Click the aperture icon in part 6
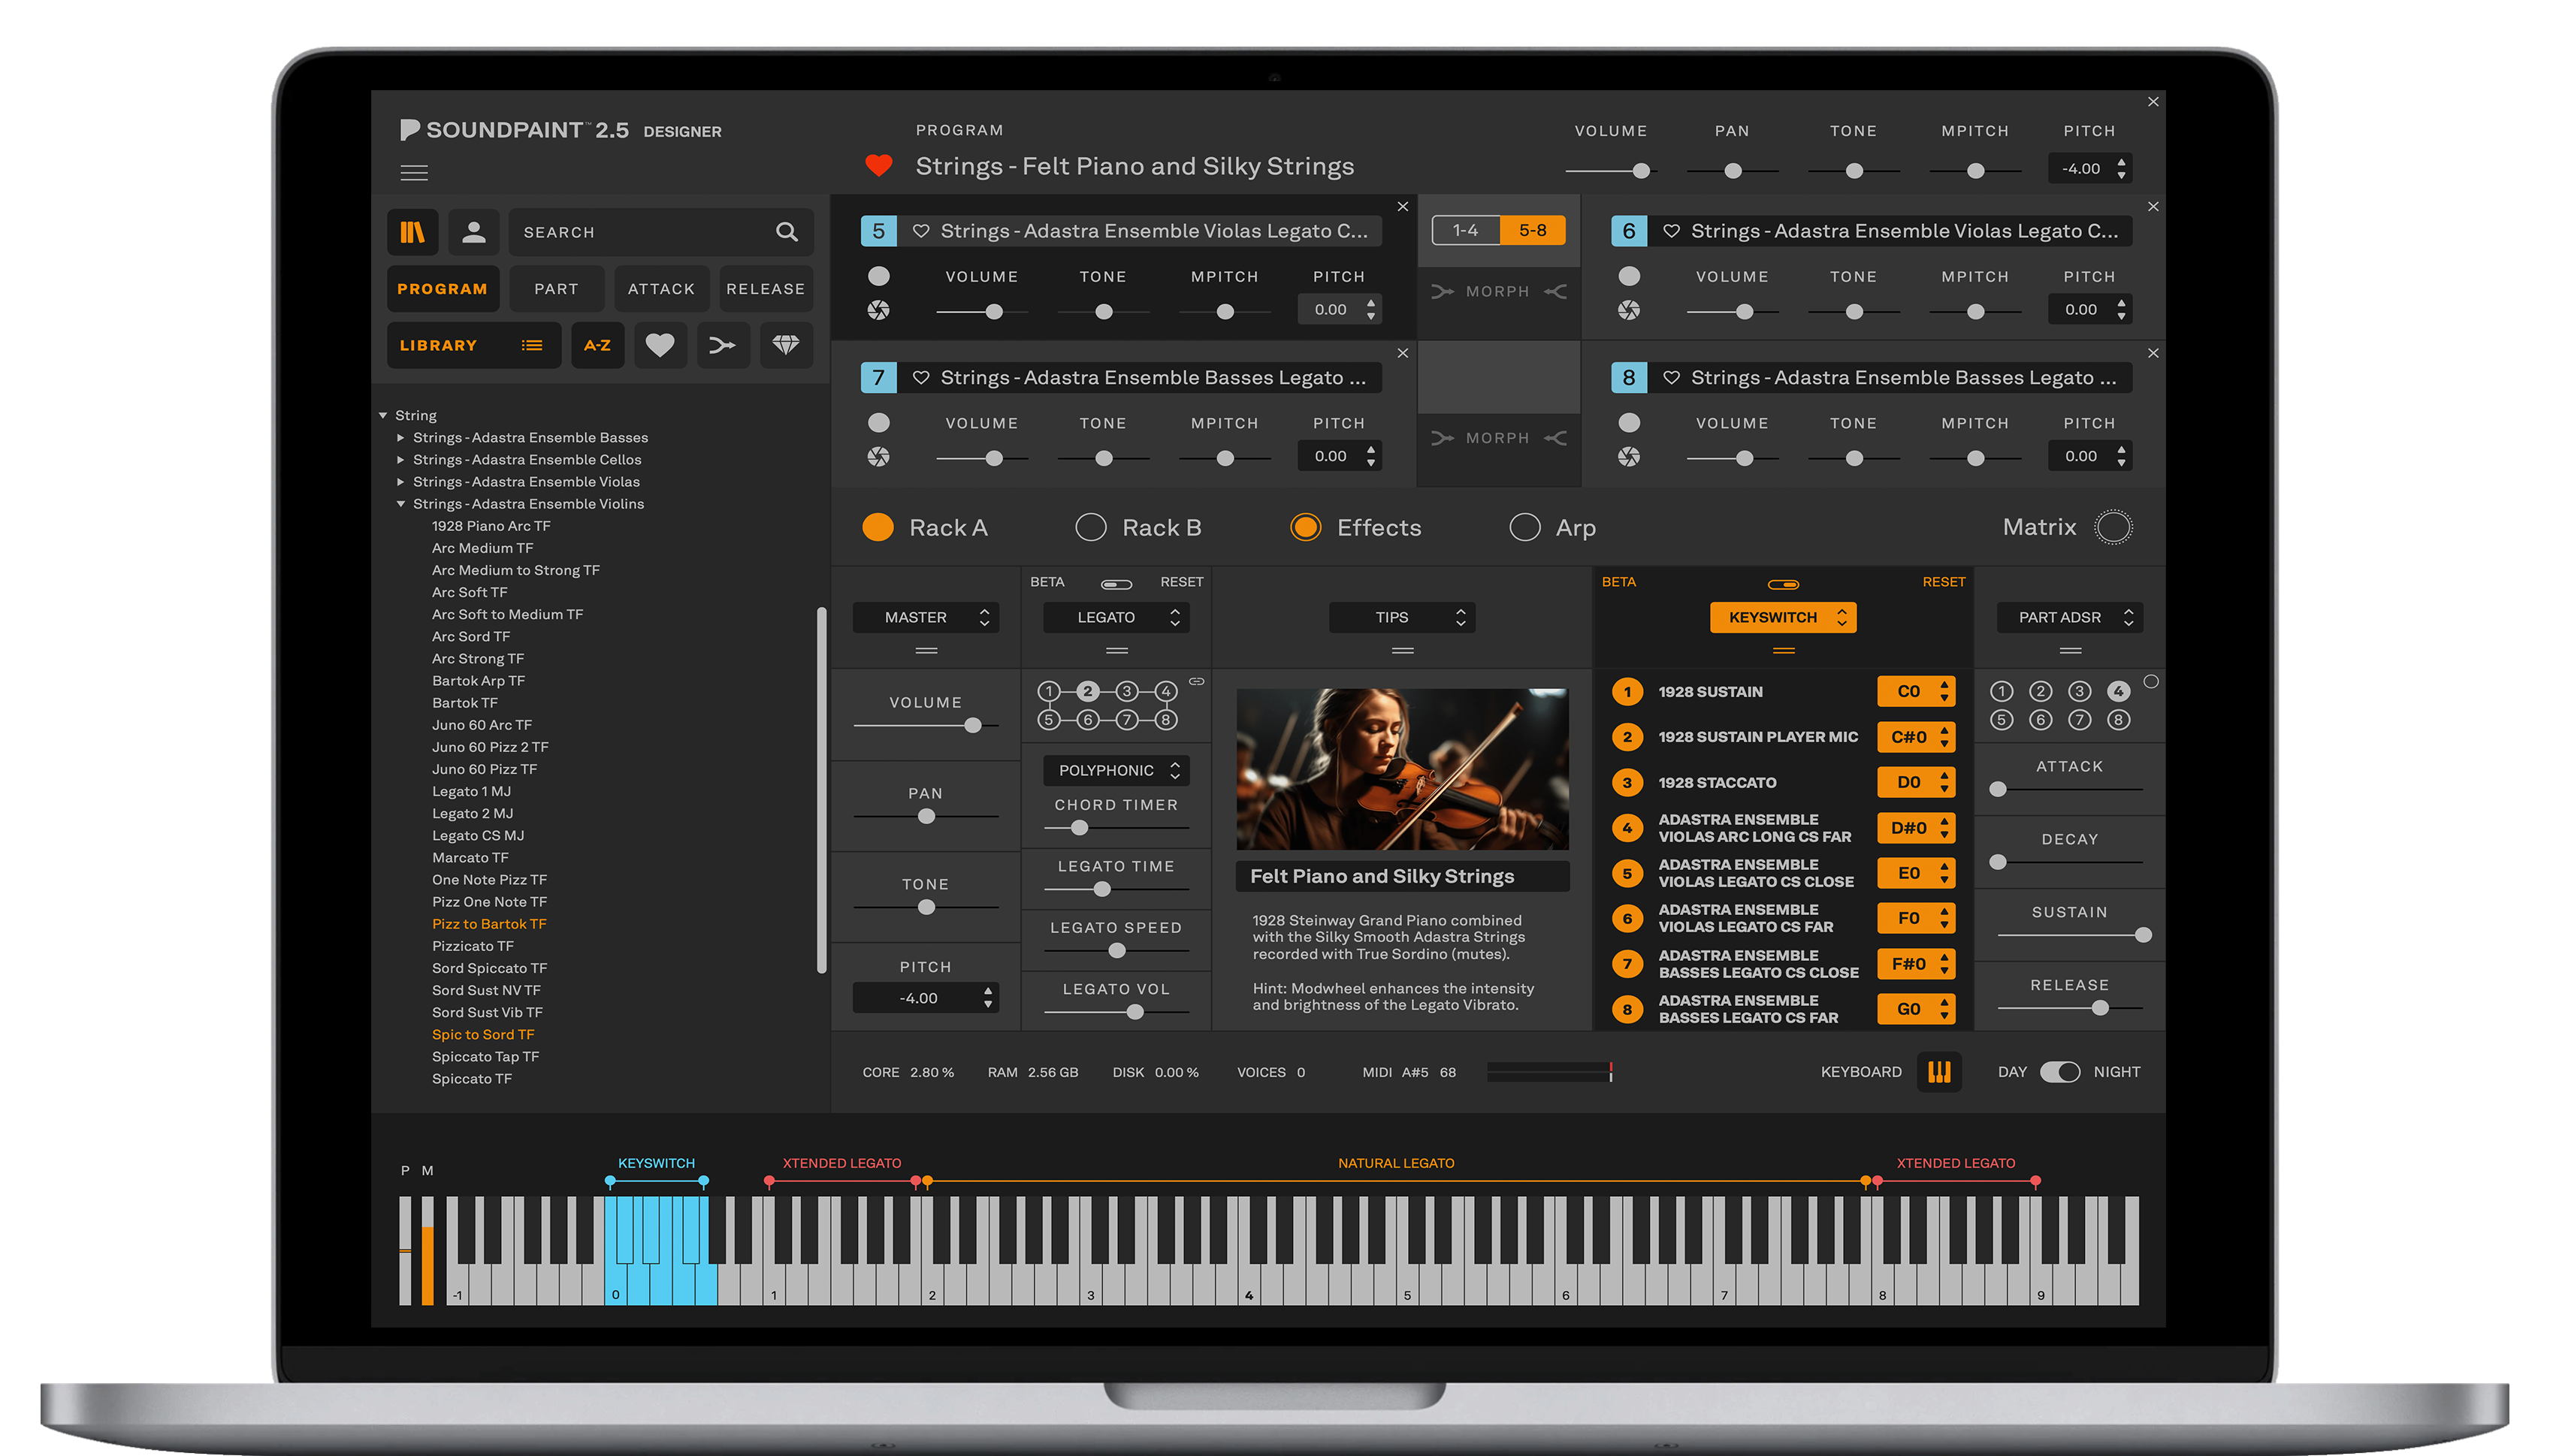2550x1456 pixels. click(x=1629, y=310)
